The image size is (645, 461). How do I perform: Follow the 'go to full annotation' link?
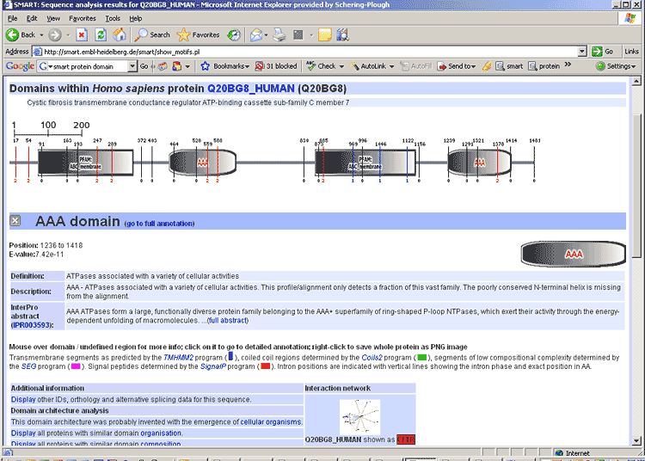click(x=159, y=224)
